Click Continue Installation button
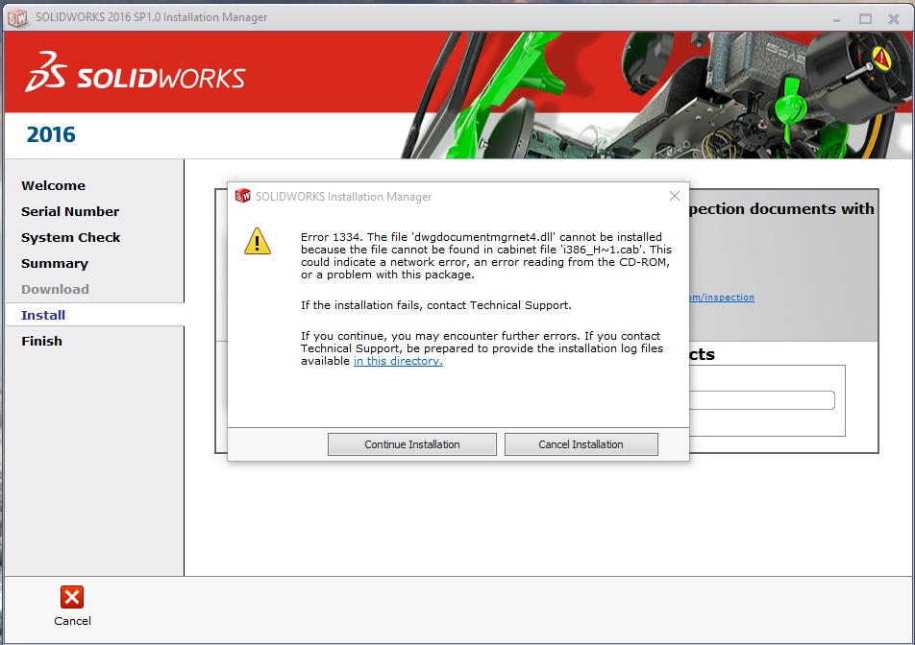 412,444
